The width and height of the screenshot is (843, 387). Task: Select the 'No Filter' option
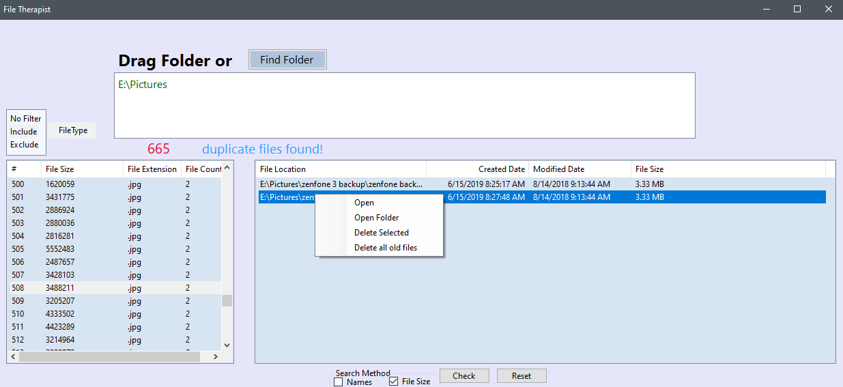pos(26,119)
